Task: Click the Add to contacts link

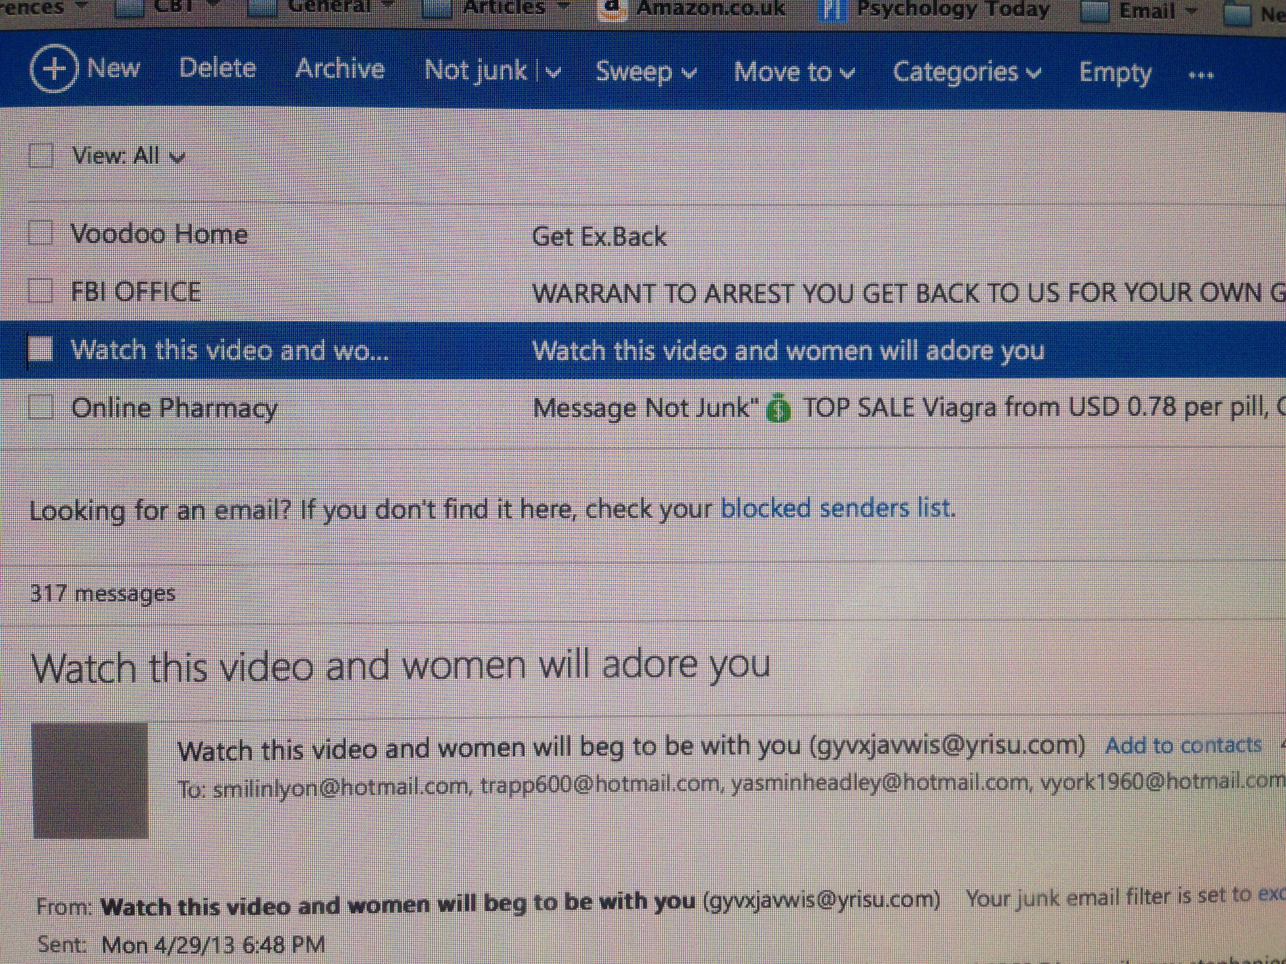Action: [1183, 745]
